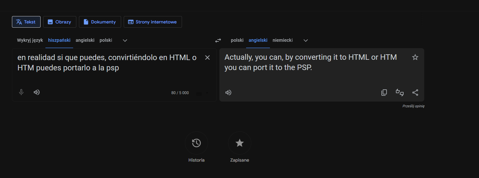Expand source language list chevron
This screenshot has width=479, height=178.
pyautogui.click(x=125, y=40)
